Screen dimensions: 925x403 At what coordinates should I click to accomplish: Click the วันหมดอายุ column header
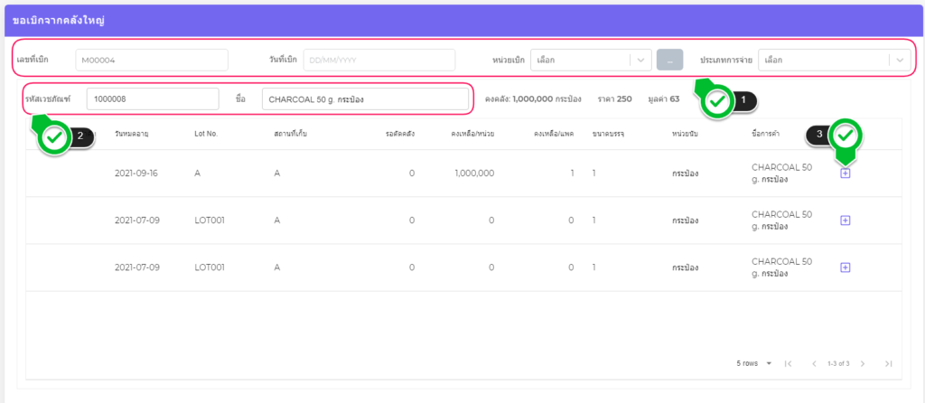point(132,134)
